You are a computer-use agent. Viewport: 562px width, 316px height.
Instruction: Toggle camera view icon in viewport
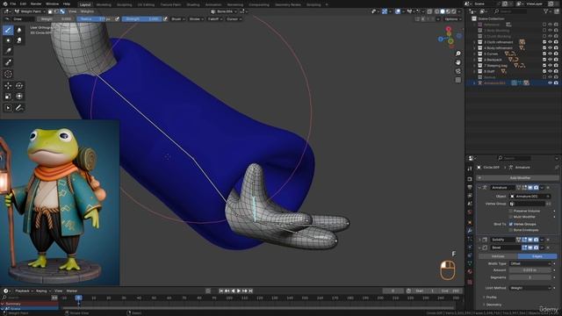coord(458,71)
